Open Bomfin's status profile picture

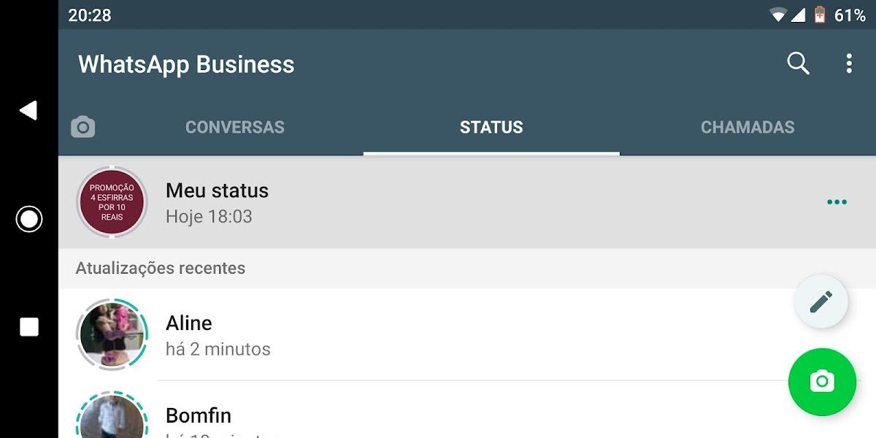click(x=112, y=419)
